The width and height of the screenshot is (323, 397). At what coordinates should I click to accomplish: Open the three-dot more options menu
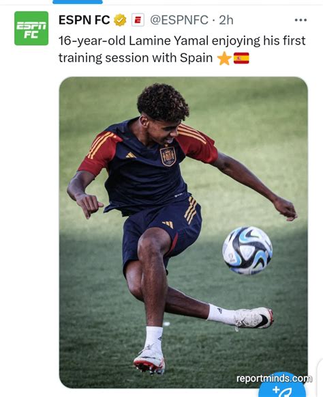[x=301, y=20]
